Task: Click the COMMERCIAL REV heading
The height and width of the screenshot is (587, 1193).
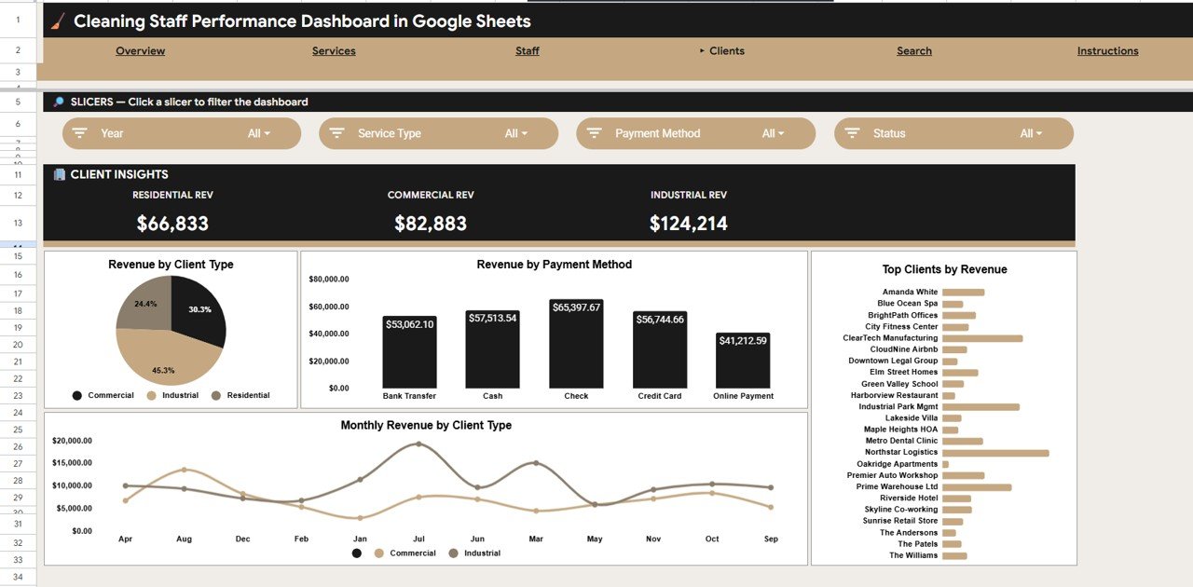Action: tap(431, 195)
